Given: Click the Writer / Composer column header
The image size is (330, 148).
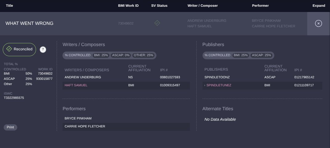Looking at the screenshot, I should [203, 6].
